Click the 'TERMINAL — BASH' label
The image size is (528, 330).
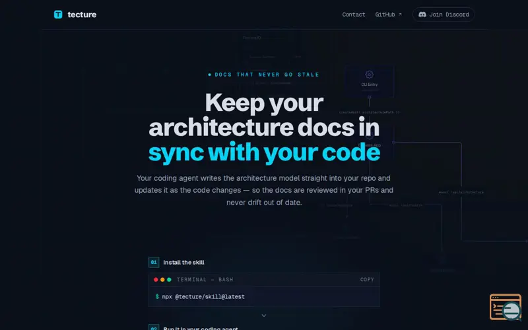[x=205, y=279]
